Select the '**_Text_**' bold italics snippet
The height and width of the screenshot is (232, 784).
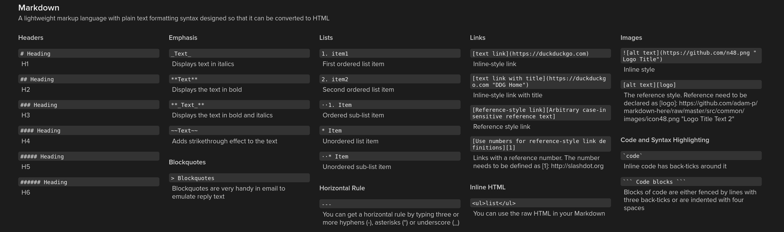[x=239, y=105]
